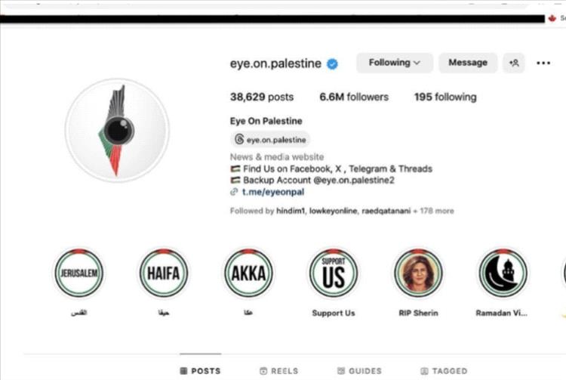
Task: Click the blue verified badge
Action: tap(333, 64)
